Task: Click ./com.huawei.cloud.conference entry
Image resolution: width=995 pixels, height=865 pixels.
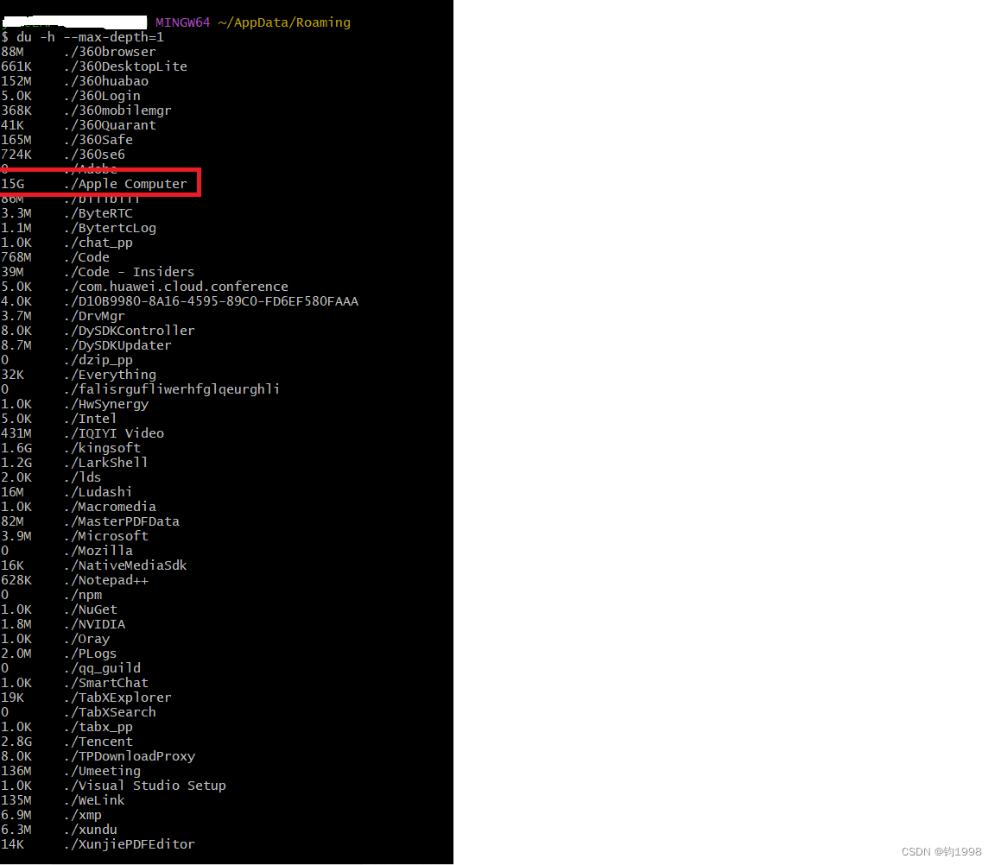Action: 145,286
